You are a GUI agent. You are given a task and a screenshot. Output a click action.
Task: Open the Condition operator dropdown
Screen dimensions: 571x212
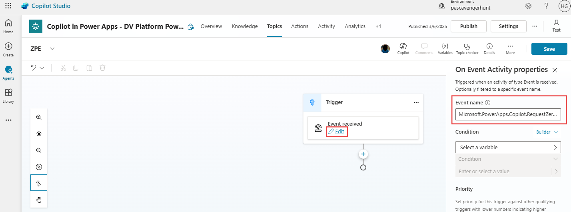pos(508,159)
